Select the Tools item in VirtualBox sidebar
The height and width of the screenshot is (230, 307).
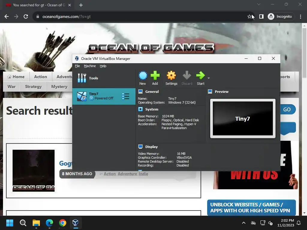(x=104, y=78)
